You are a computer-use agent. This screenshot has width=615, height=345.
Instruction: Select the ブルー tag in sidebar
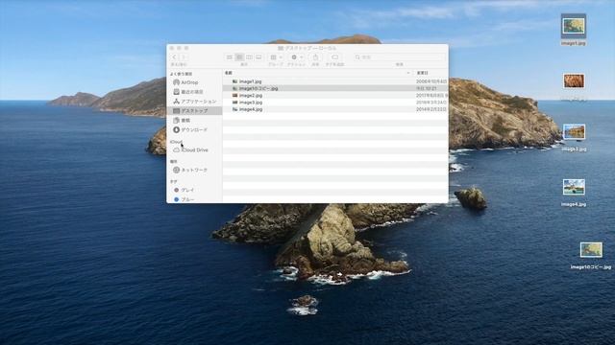pos(194,199)
